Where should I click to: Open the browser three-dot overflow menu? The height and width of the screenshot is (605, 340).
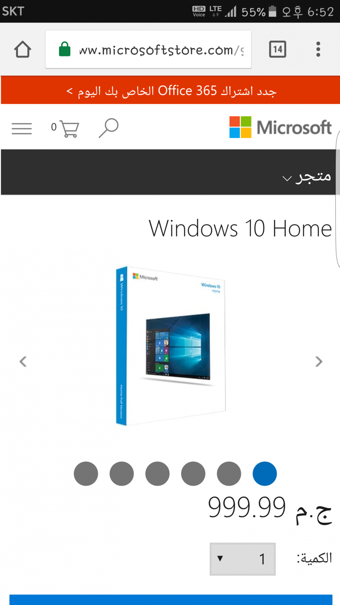coord(318,49)
